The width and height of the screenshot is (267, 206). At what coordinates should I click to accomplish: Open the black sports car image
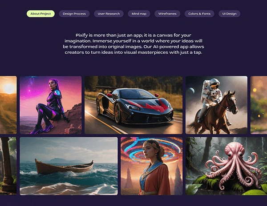(x=133, y=105)
